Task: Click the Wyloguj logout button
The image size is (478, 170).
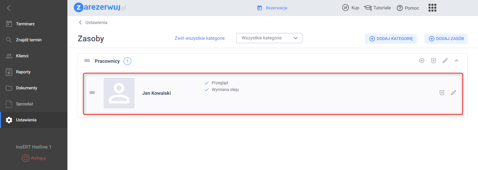Action: [35, 158]
